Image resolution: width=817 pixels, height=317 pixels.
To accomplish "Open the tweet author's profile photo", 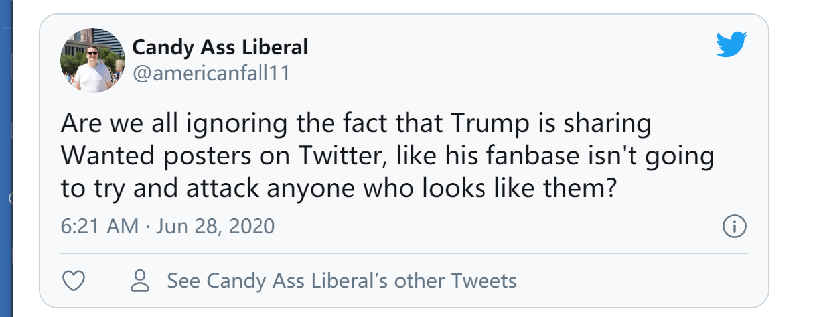I will tap(93, 60).
